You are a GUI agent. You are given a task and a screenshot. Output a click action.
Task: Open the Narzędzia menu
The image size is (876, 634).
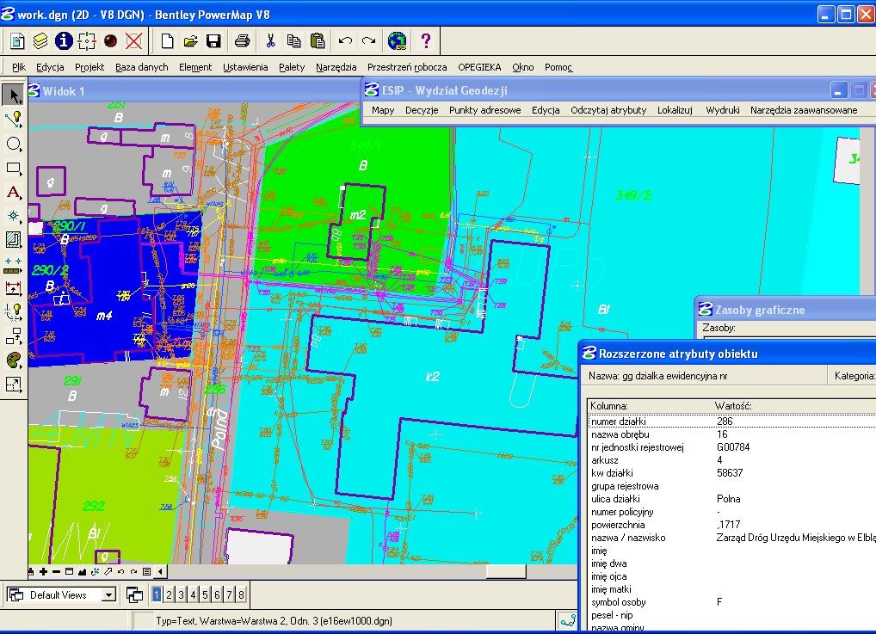336,67
